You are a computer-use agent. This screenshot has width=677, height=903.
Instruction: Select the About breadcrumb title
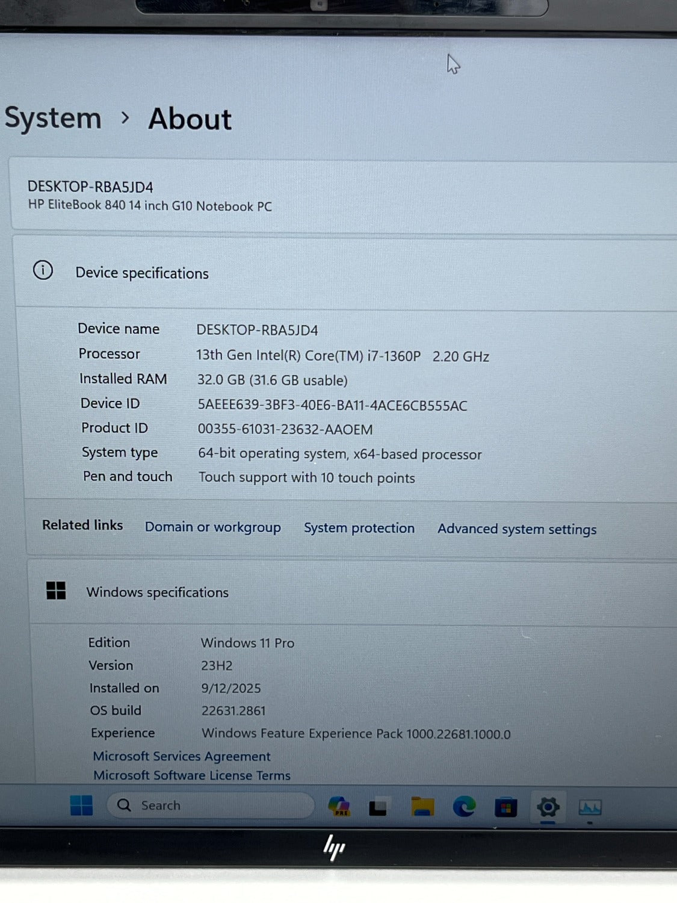[x=190, y=119]
